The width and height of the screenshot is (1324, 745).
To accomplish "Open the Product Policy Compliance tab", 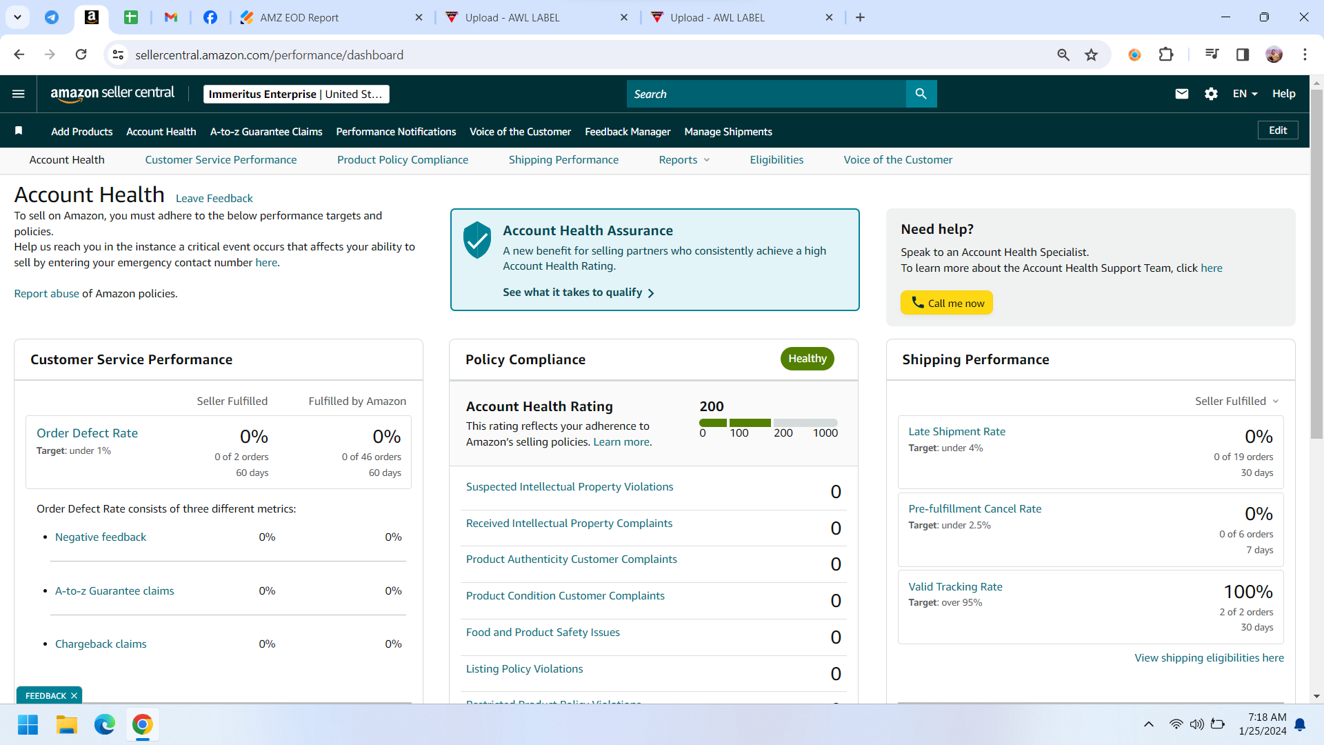I will [x=403, y=159].
